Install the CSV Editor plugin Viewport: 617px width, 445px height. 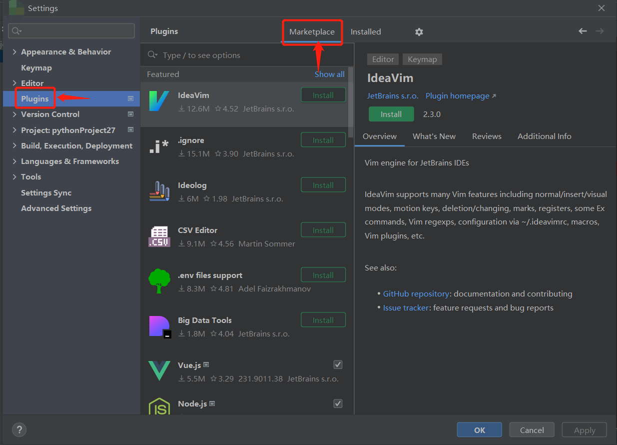(323, 230)
